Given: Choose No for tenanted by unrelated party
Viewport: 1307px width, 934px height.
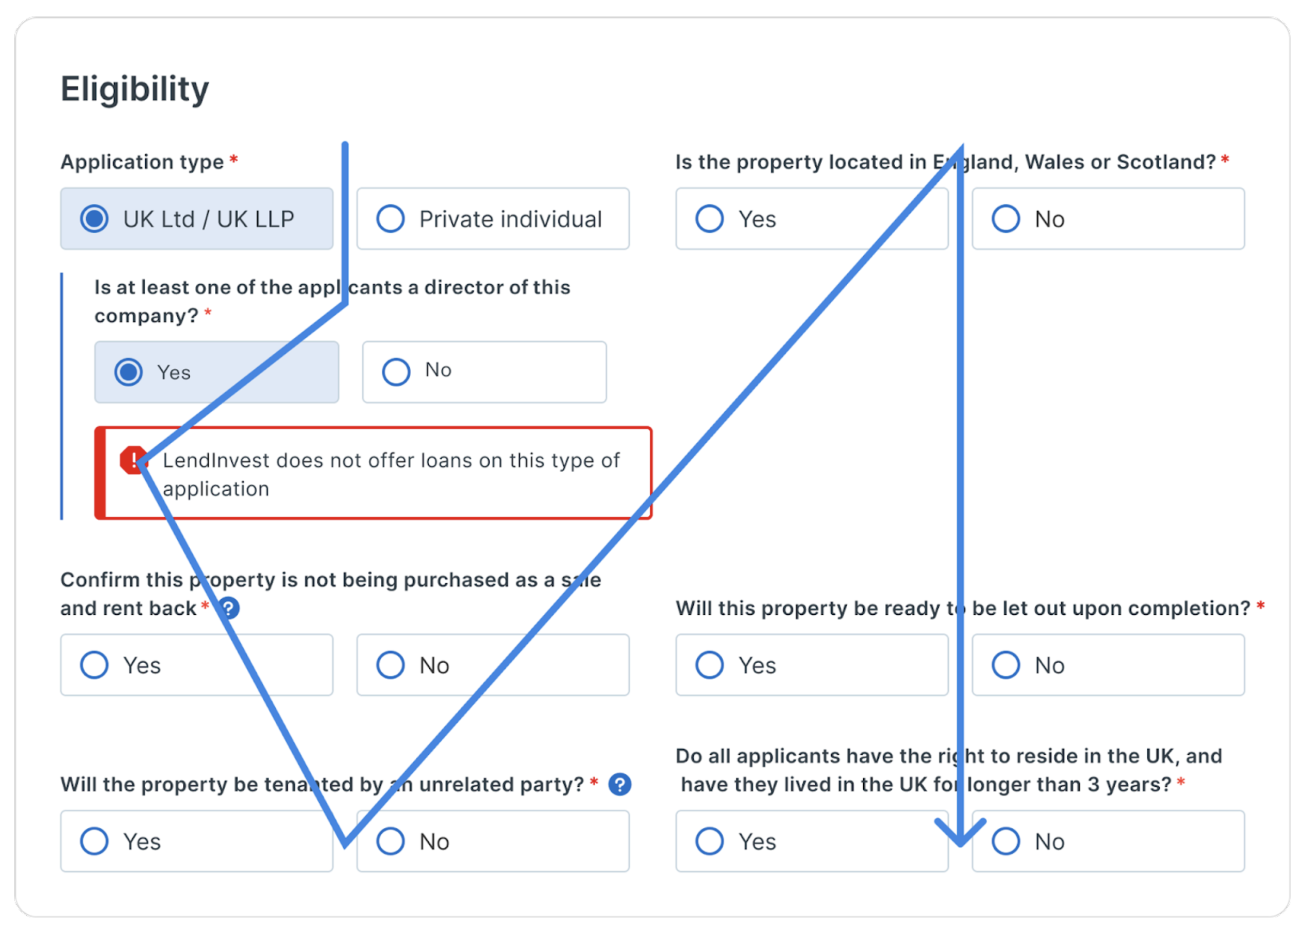Looking at the screenshot, I should 493,842.
